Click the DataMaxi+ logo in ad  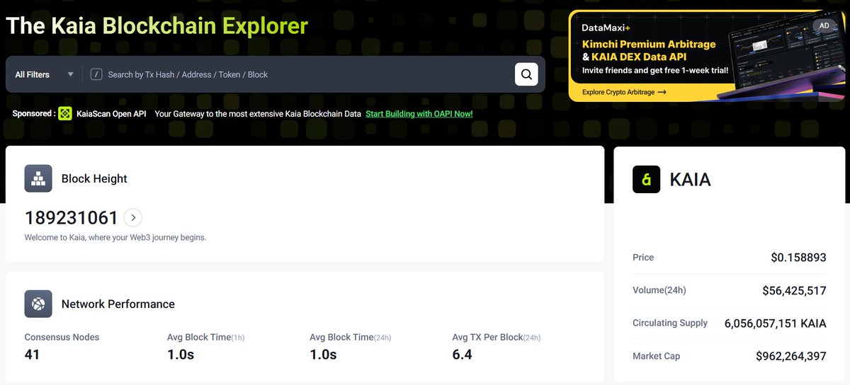[x=606, y=28]
